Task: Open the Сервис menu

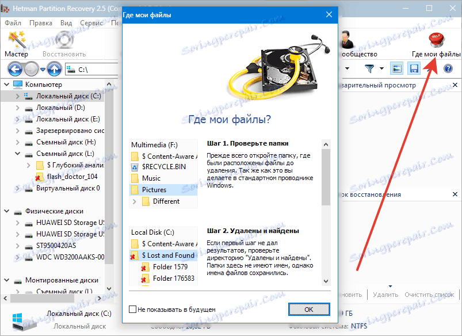Action: click(91, 23)
